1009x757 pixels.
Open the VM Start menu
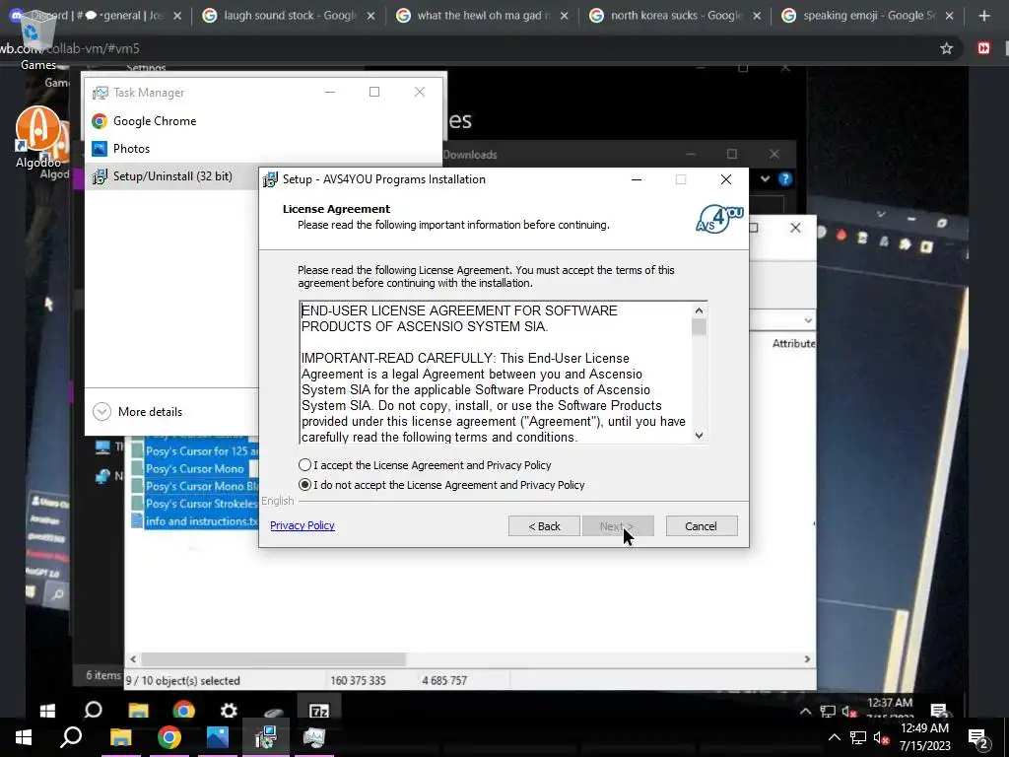tap(24, 737)
